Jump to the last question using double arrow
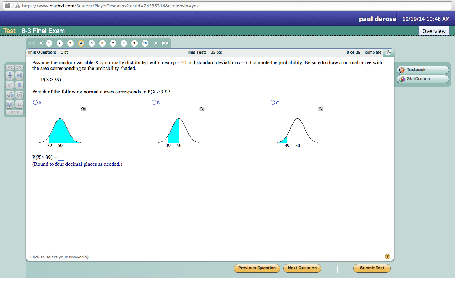Screen dimensions: 455x284 pos(165,43)
